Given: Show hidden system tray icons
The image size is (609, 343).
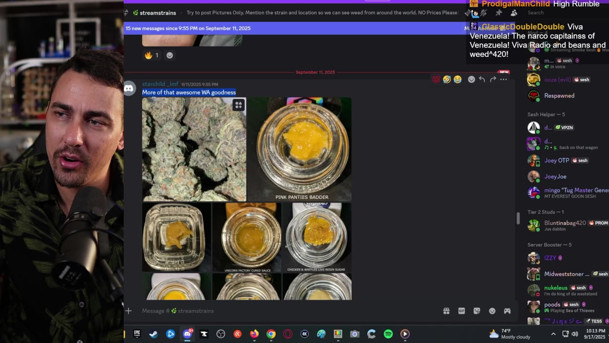Looking at the screenshot, I should tap(553, 334).
